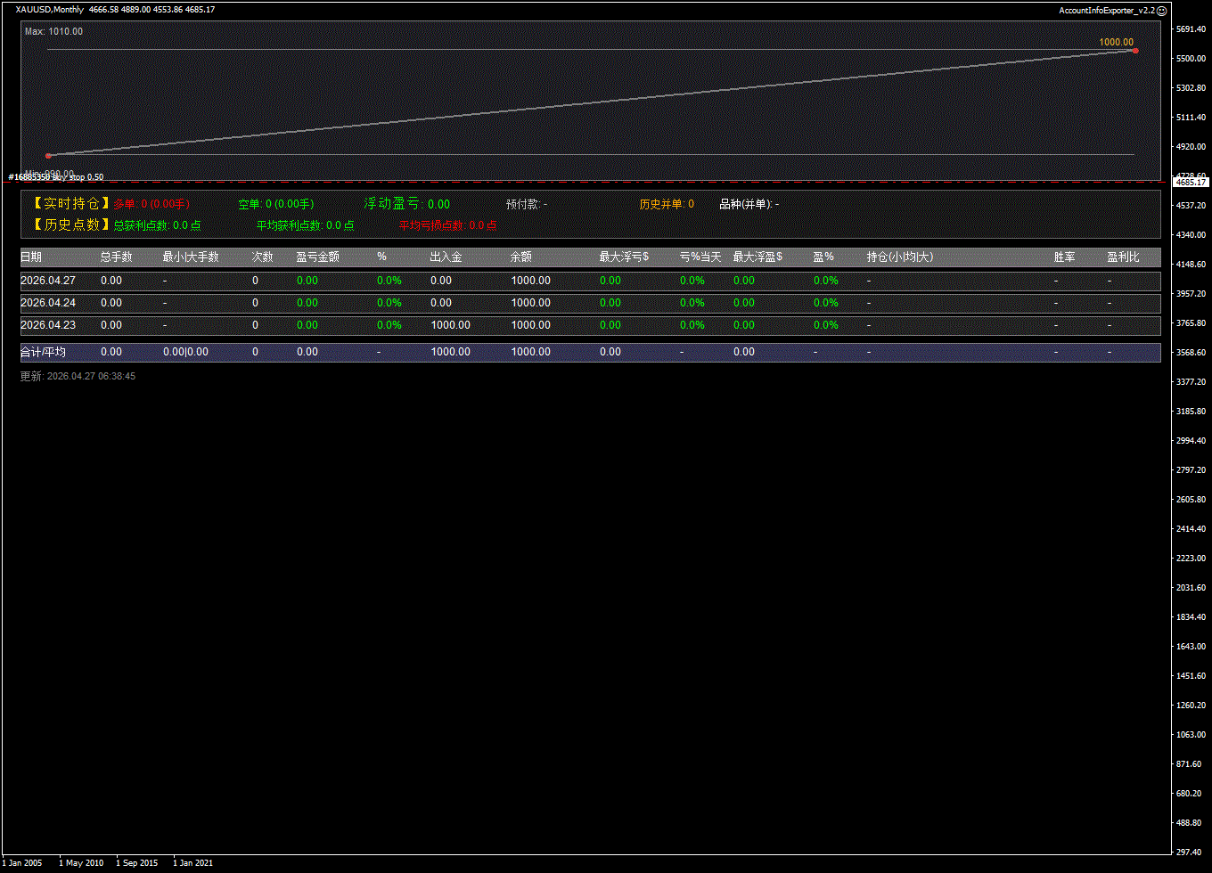1212x873 pixels.
Task: Click the 盈亏金额 column header
Action: pos(317,257)
